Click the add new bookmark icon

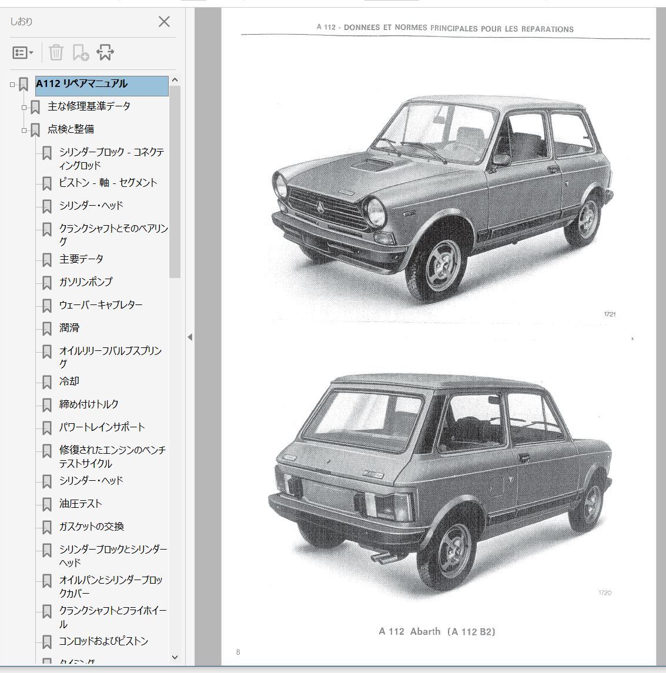click(81, 52)
